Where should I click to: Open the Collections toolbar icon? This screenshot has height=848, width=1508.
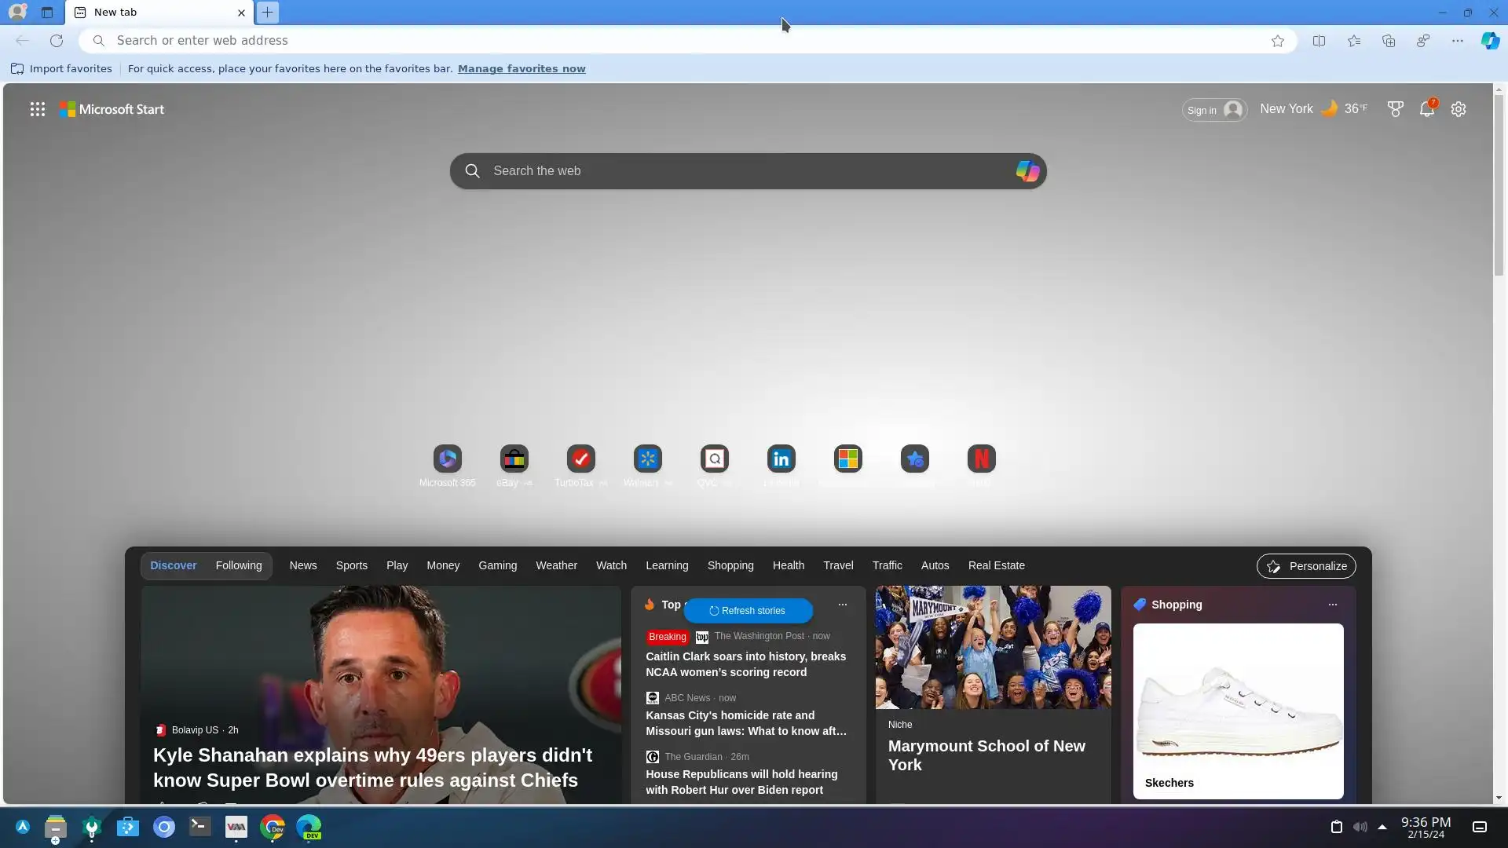pos(1389,41)
